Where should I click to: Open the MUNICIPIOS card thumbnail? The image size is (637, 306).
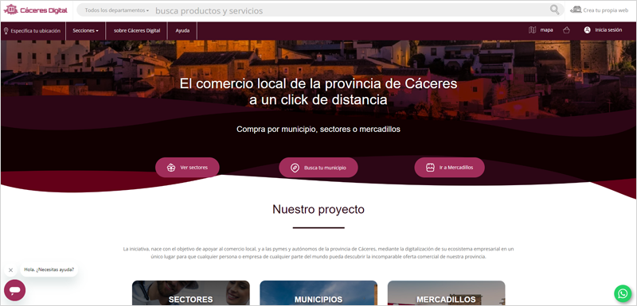(318, 293)
